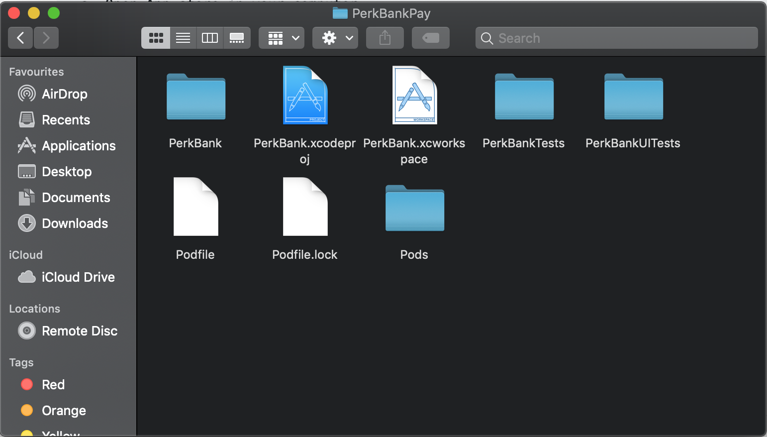Switch to list view

point(183,37)
